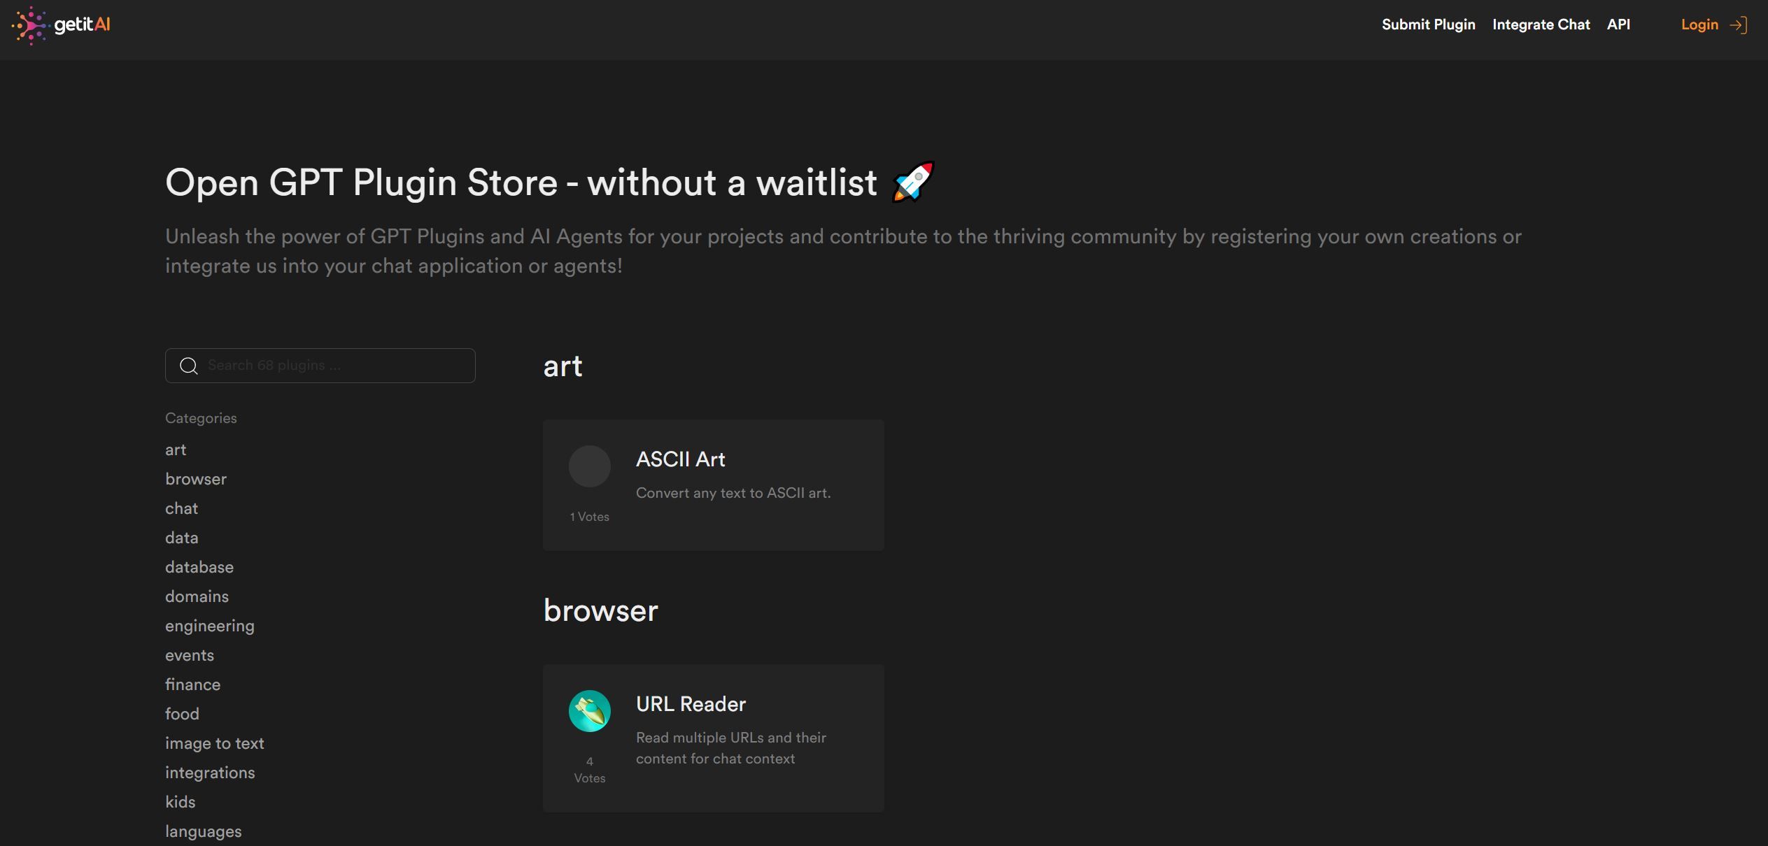This screenshot has height=846, width=1768.
Task: Click the ASCII Art plugin icon
Action: [x=588, y=465]
